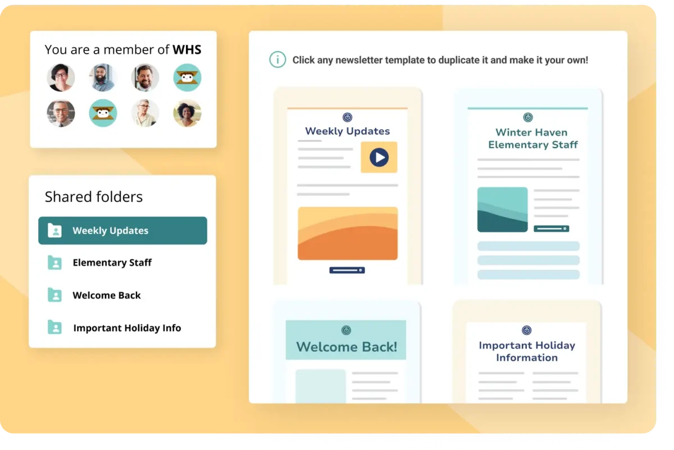
Task: Click the 'You are a member of WHS' heading
Action: point(123,49)
